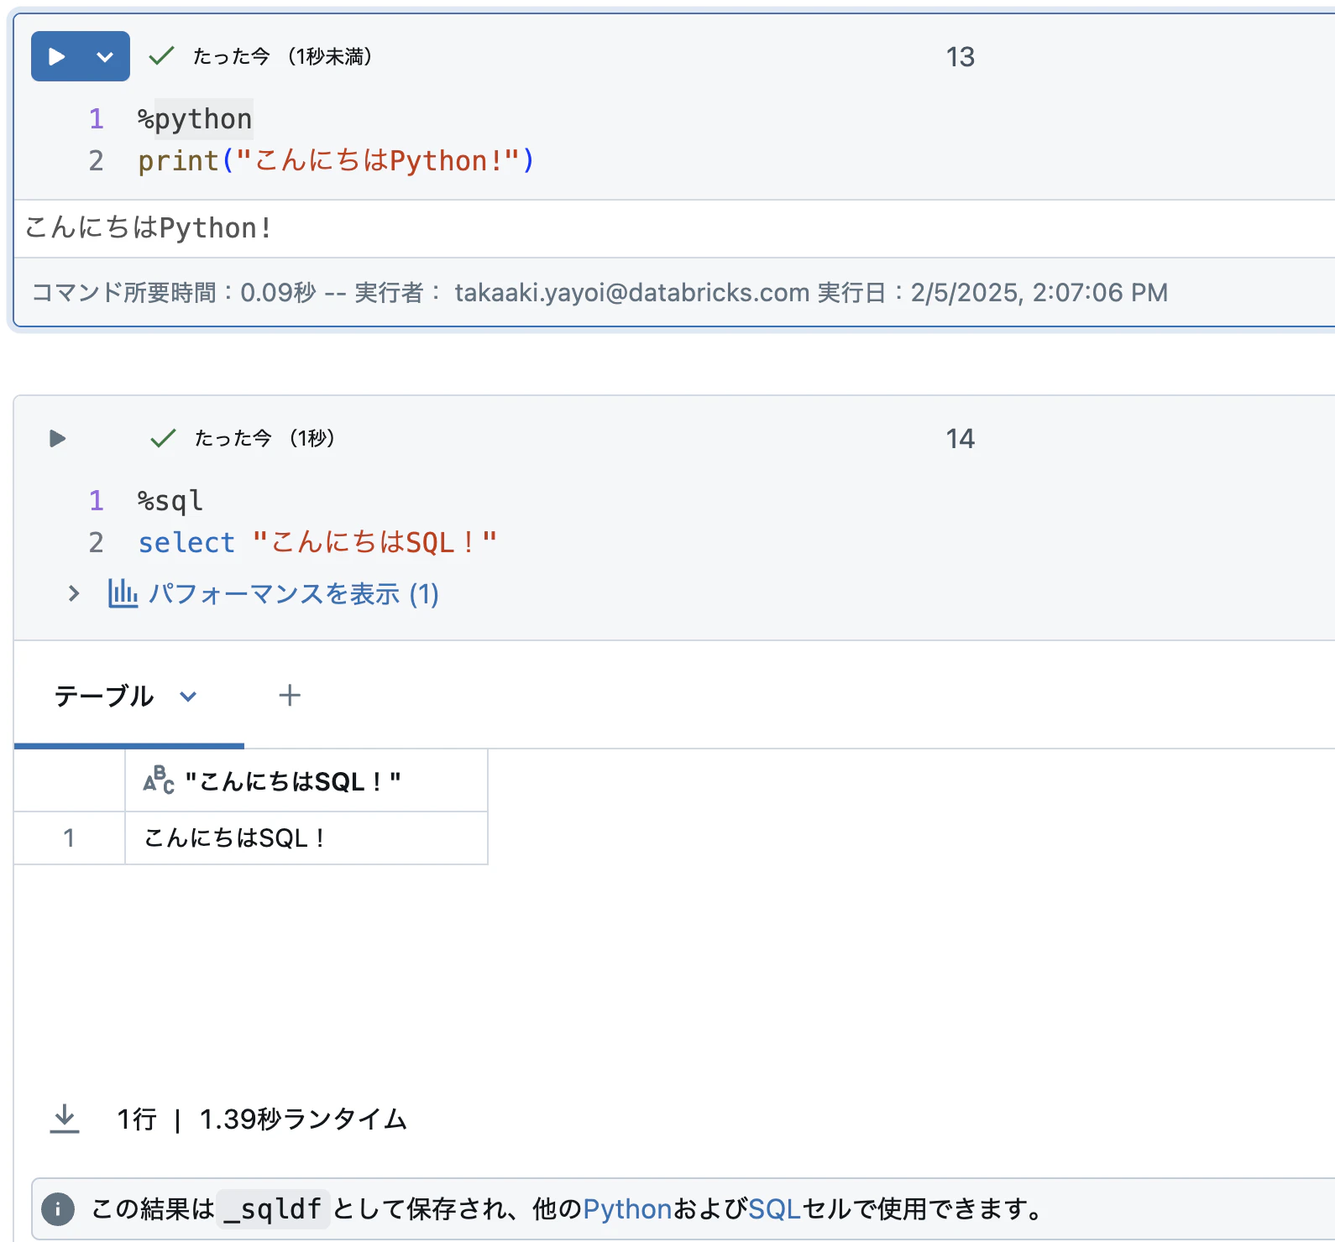Click the green success checkmark of cell 13
This screenshot has height=1242, width=1335.
pyautogui.click(x=160, y=56)
